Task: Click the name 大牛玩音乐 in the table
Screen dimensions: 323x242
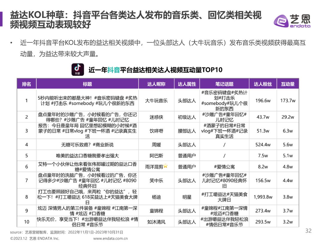Action: pos(156,101)
